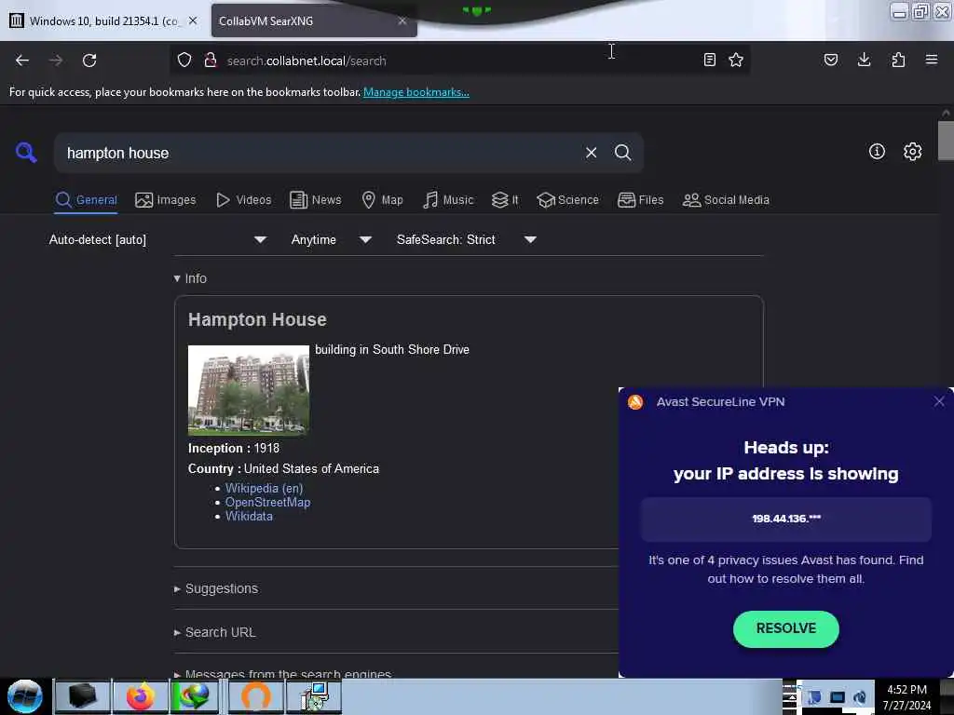Switch to the Map tab
This screenshot has height=715, width=954.
click(382, 199)
